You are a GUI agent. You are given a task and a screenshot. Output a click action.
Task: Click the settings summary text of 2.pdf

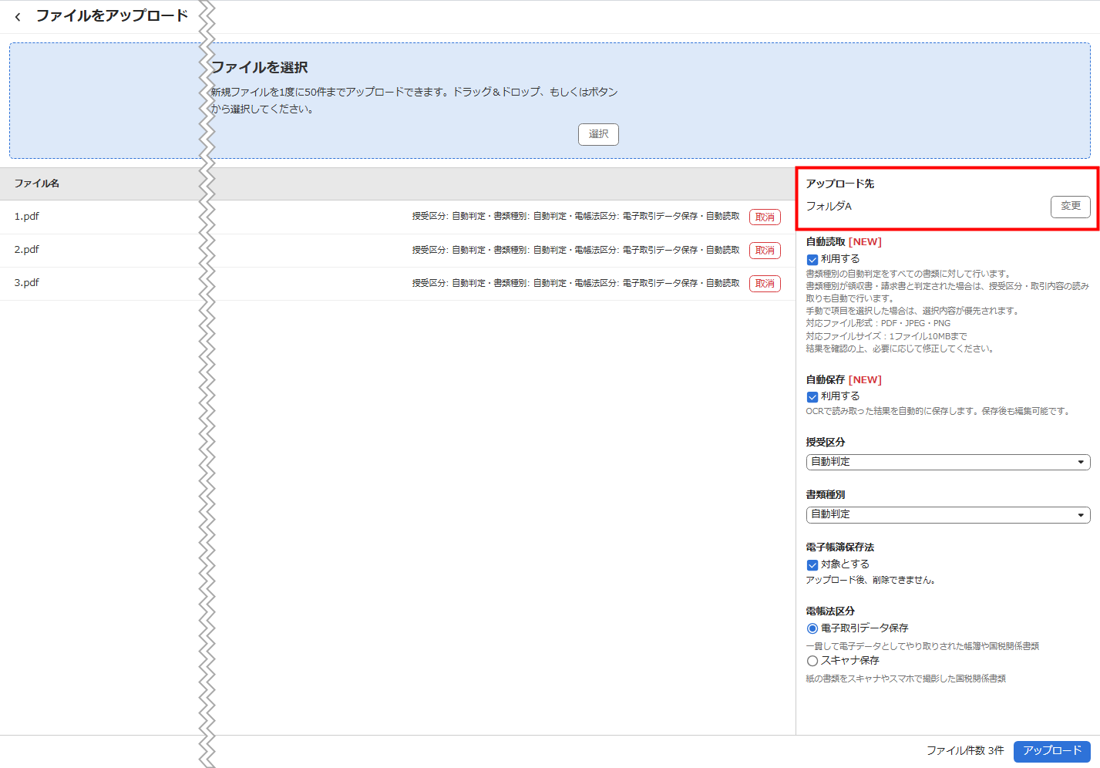click(576, 250)
